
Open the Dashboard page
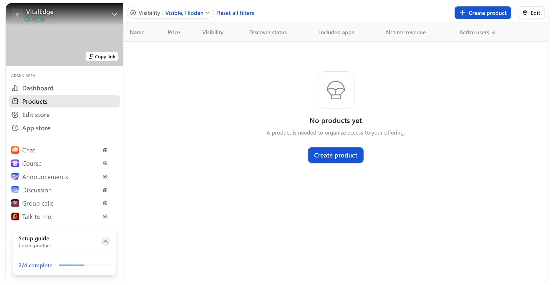coord(64,88)
